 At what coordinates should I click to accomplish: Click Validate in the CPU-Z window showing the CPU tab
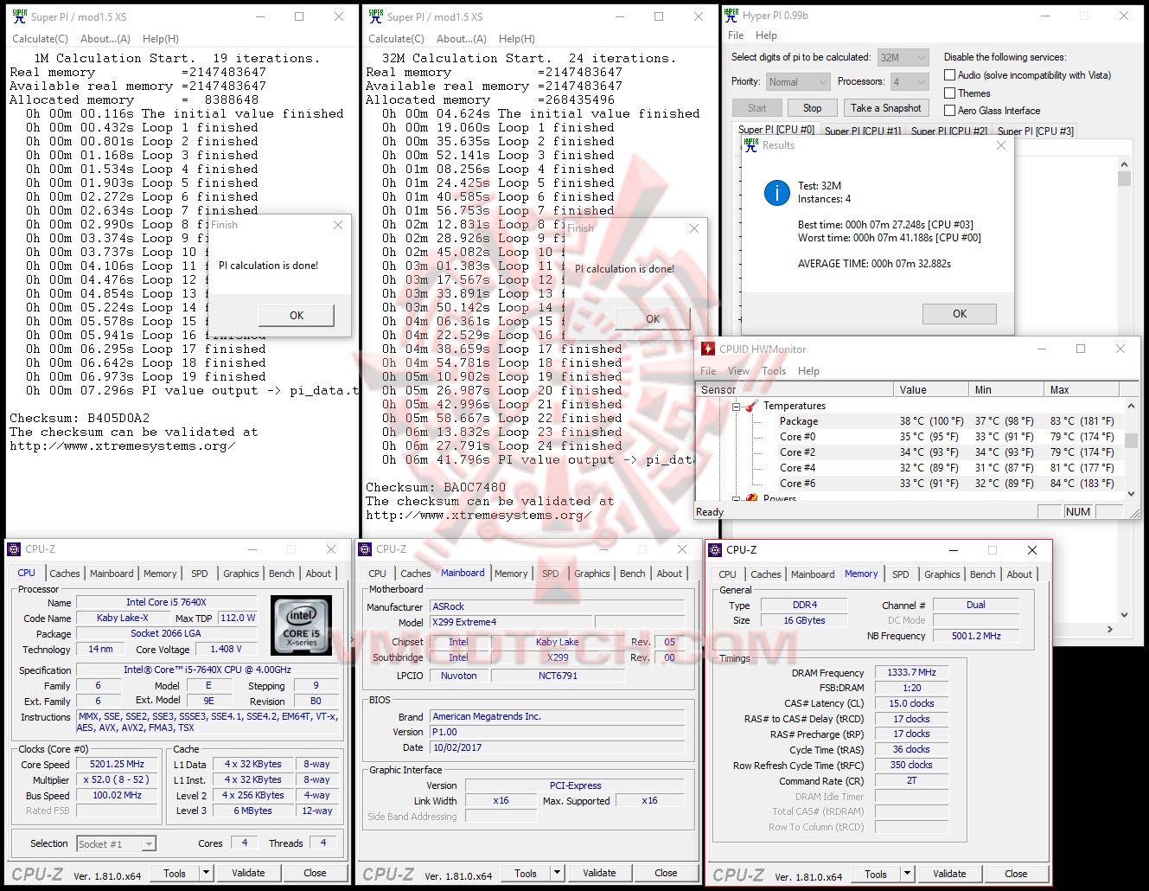point(248,873)
